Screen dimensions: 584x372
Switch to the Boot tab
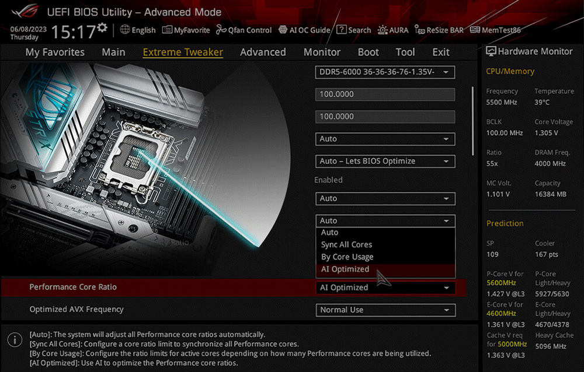click(369, 52)
